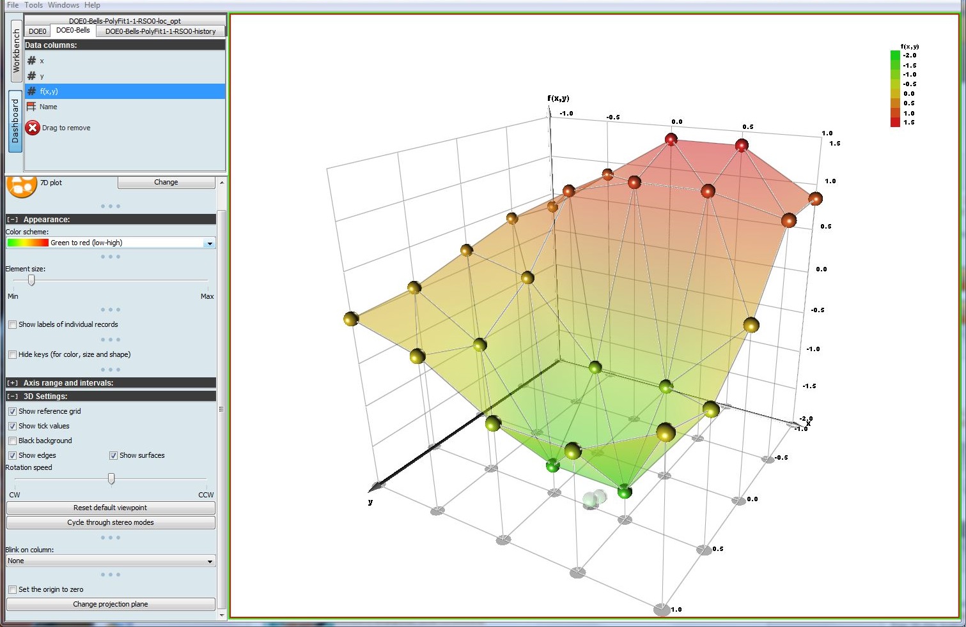Screen dimensions: 966x627
Task: Uncheck Show reference grid
Action: (x=12, y=411)
